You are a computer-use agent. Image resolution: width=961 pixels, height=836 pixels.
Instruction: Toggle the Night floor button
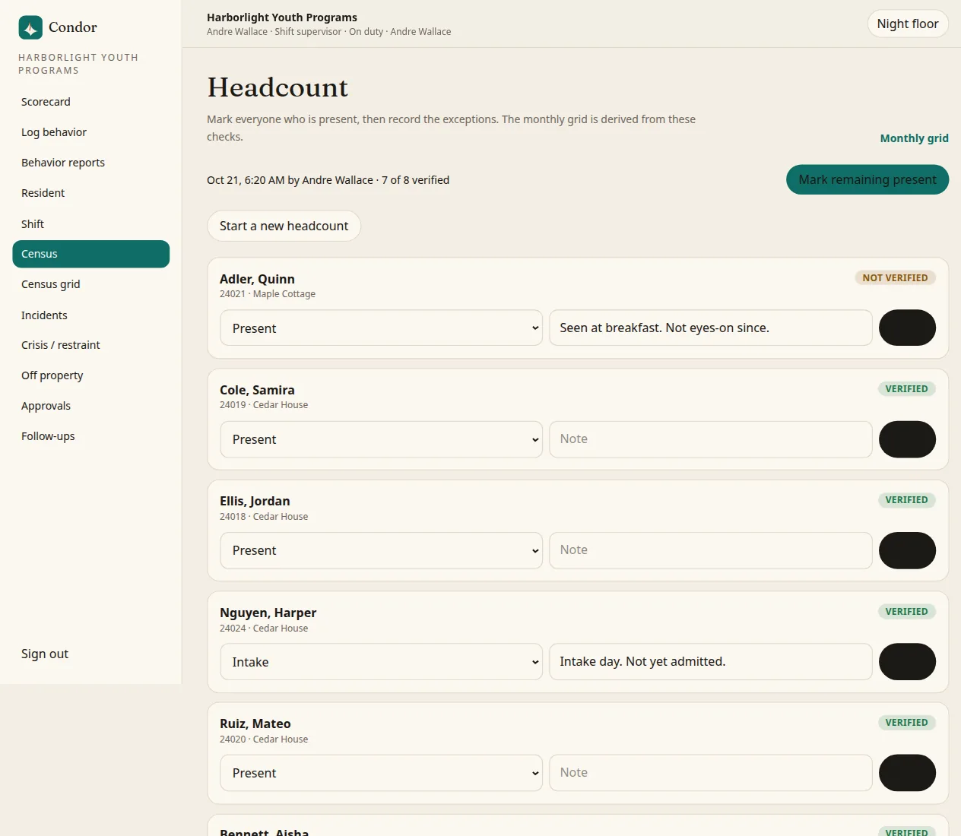click(908, 24)
